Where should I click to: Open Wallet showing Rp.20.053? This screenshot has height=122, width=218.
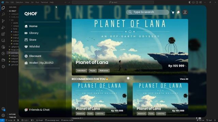coord(39,63)
